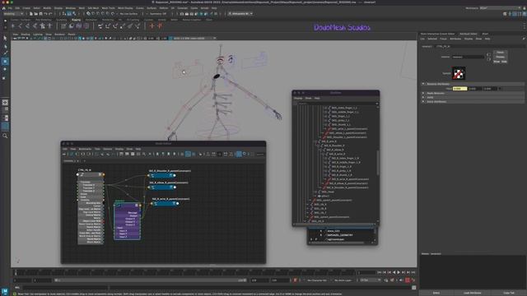Click the Maya logo at bottom-left corner
The width and height of the screenshot is (527, 296).
5,290
